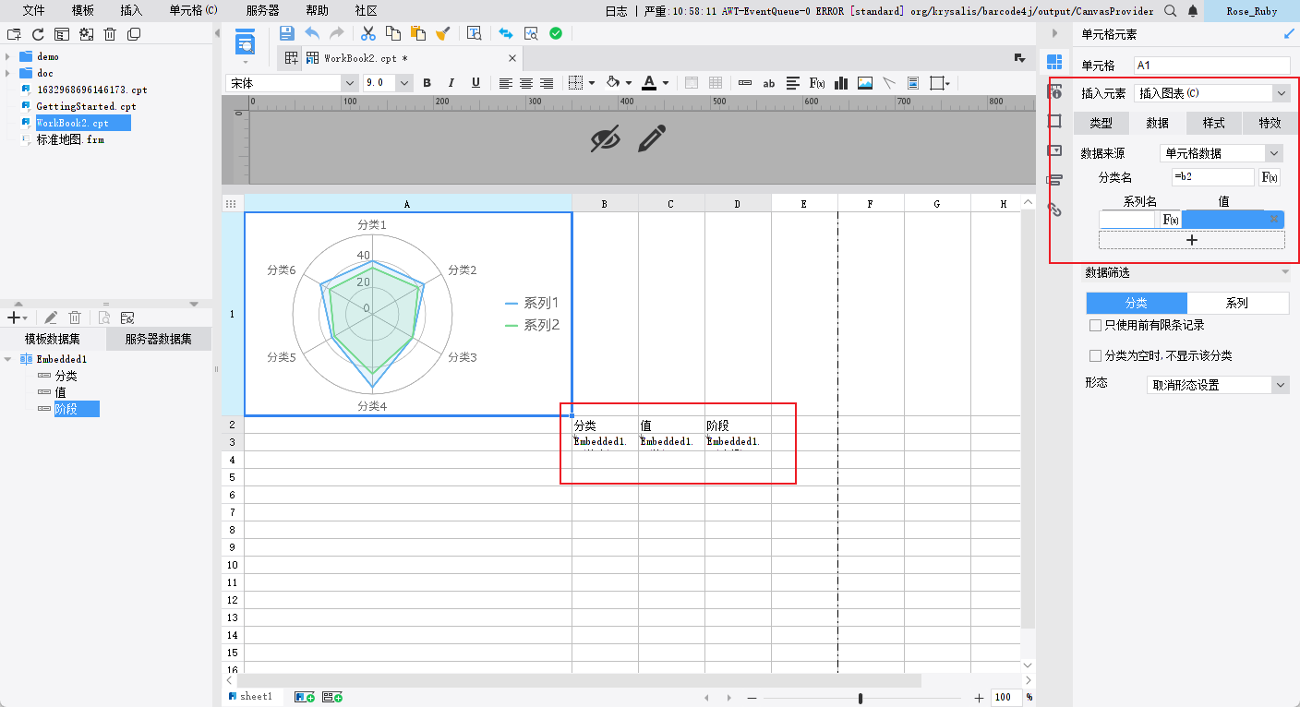Click the search magnifier icon at top
The image size is (1300, 707).
1171,10
